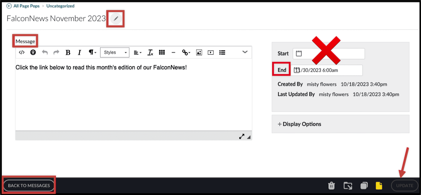Screen dimensions: 421x195
Task: Insert an image
Action: [199, 52]
